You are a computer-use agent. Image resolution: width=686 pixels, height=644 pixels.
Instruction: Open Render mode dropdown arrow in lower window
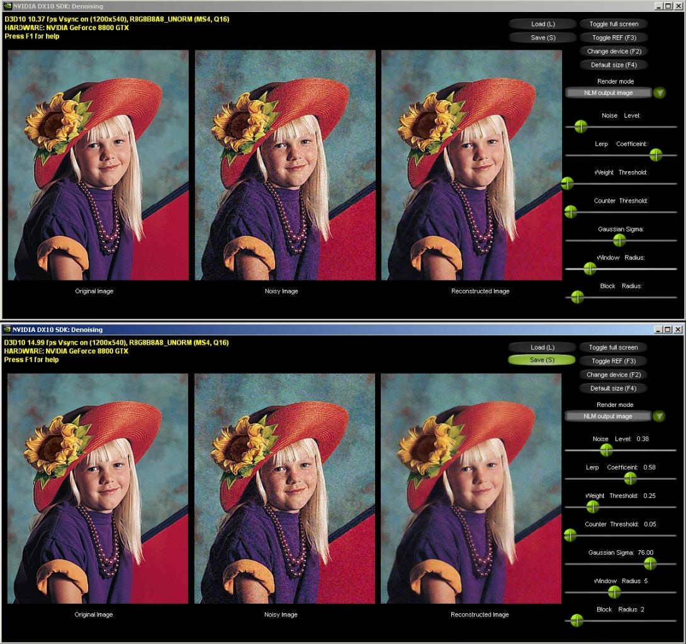(659, 416)
